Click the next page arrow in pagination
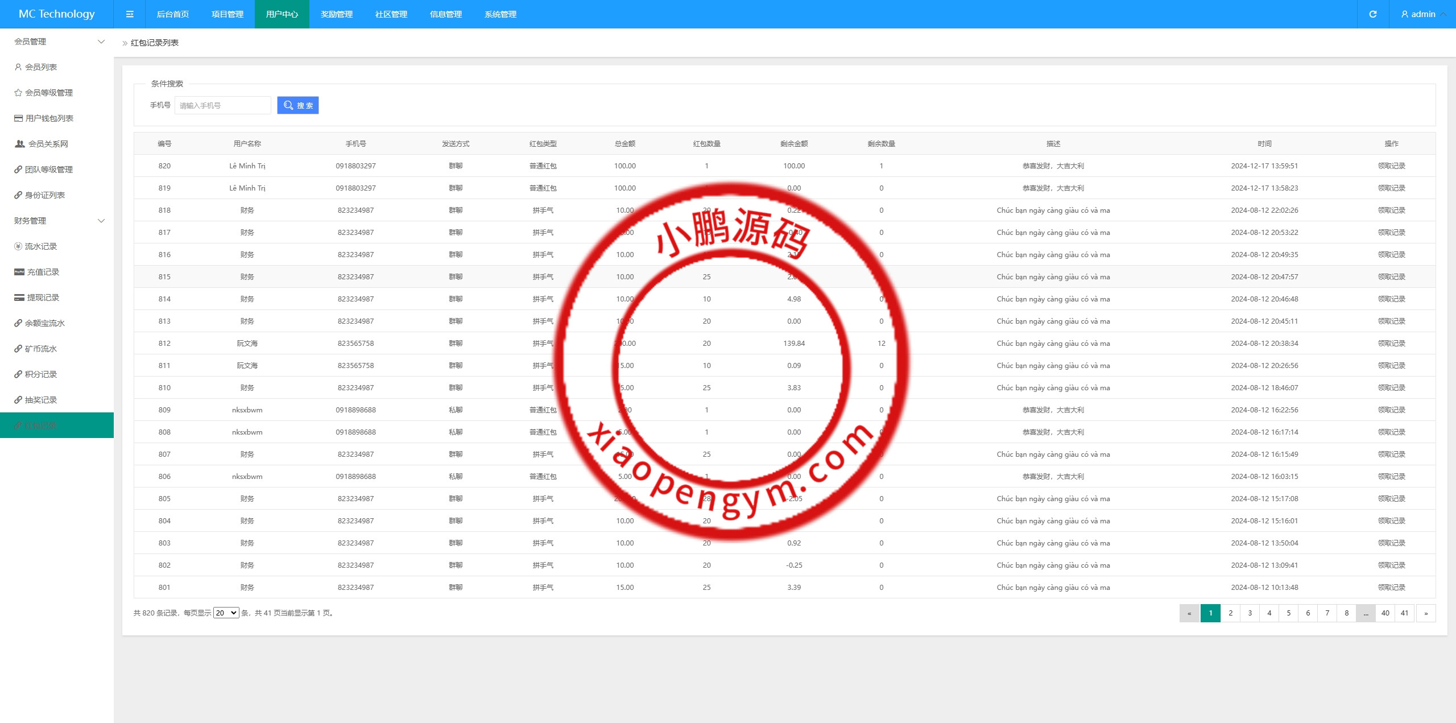This screenshot has width=1456, height=723. (1425, 613)
